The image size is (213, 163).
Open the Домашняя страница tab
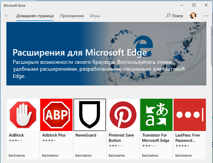35,16
